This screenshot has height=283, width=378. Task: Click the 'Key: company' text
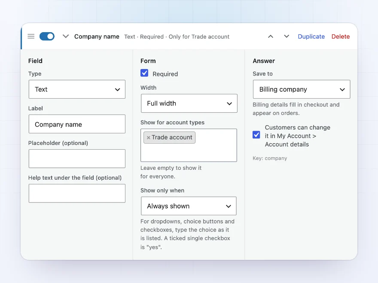point(270,158)
